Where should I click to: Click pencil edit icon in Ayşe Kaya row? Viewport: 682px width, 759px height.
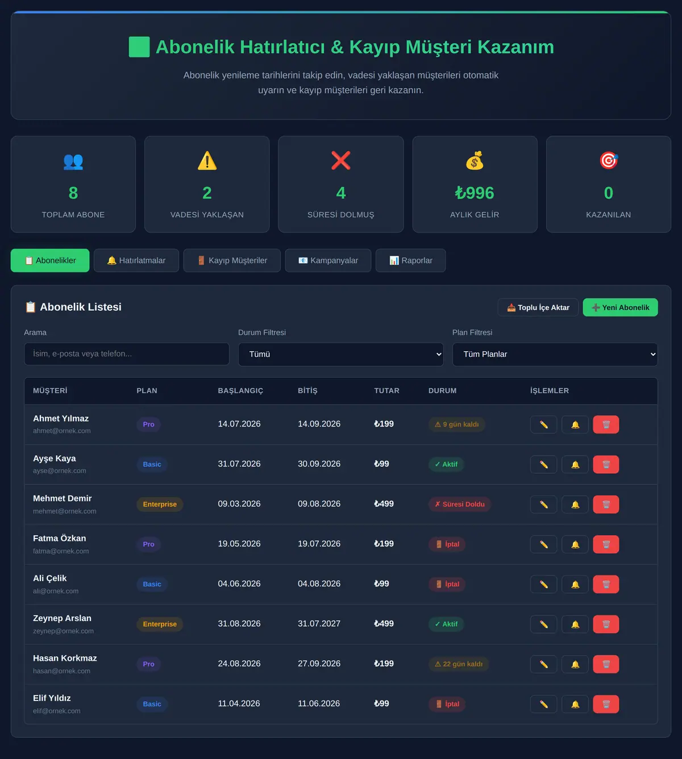pyautogui.click(x=543, y=465)
